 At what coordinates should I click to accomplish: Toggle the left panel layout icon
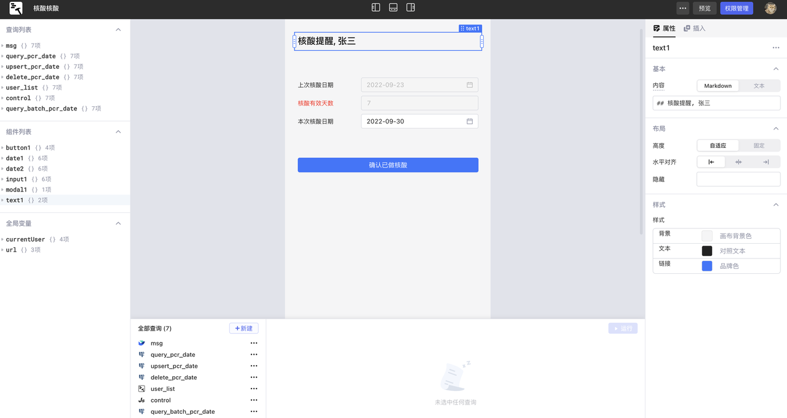[376, 7]
